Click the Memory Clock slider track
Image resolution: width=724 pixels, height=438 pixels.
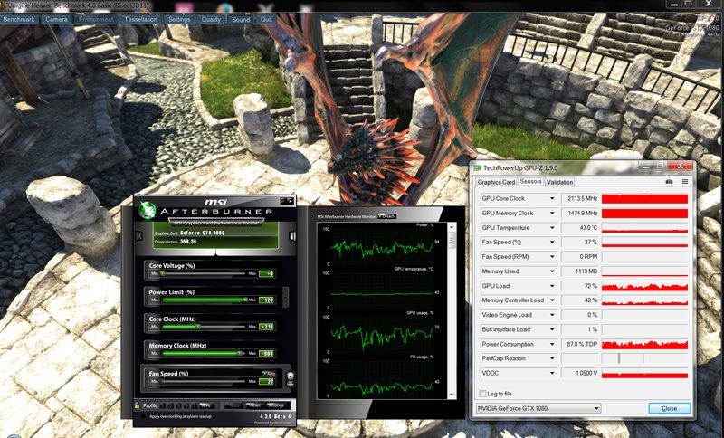click(203, 353)
